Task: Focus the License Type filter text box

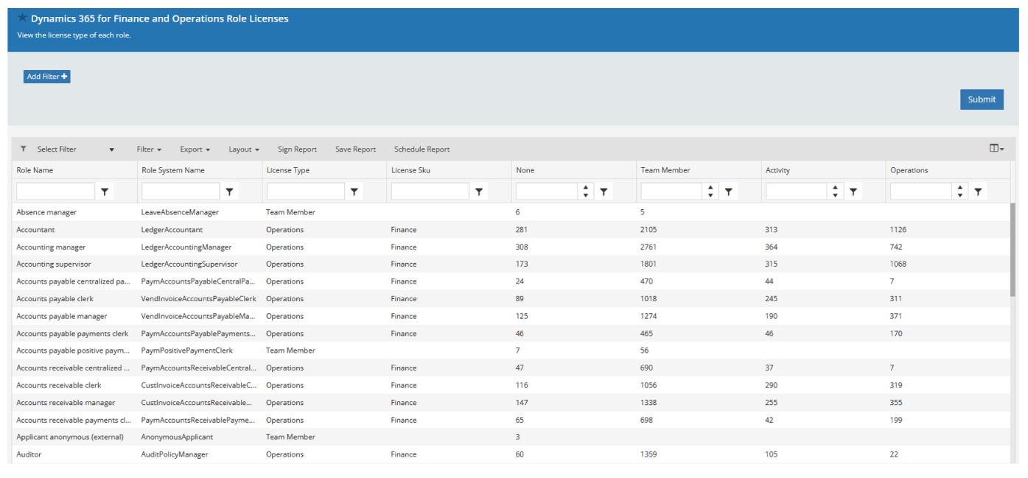Action: pyautogui.click(x=306, y=191)
